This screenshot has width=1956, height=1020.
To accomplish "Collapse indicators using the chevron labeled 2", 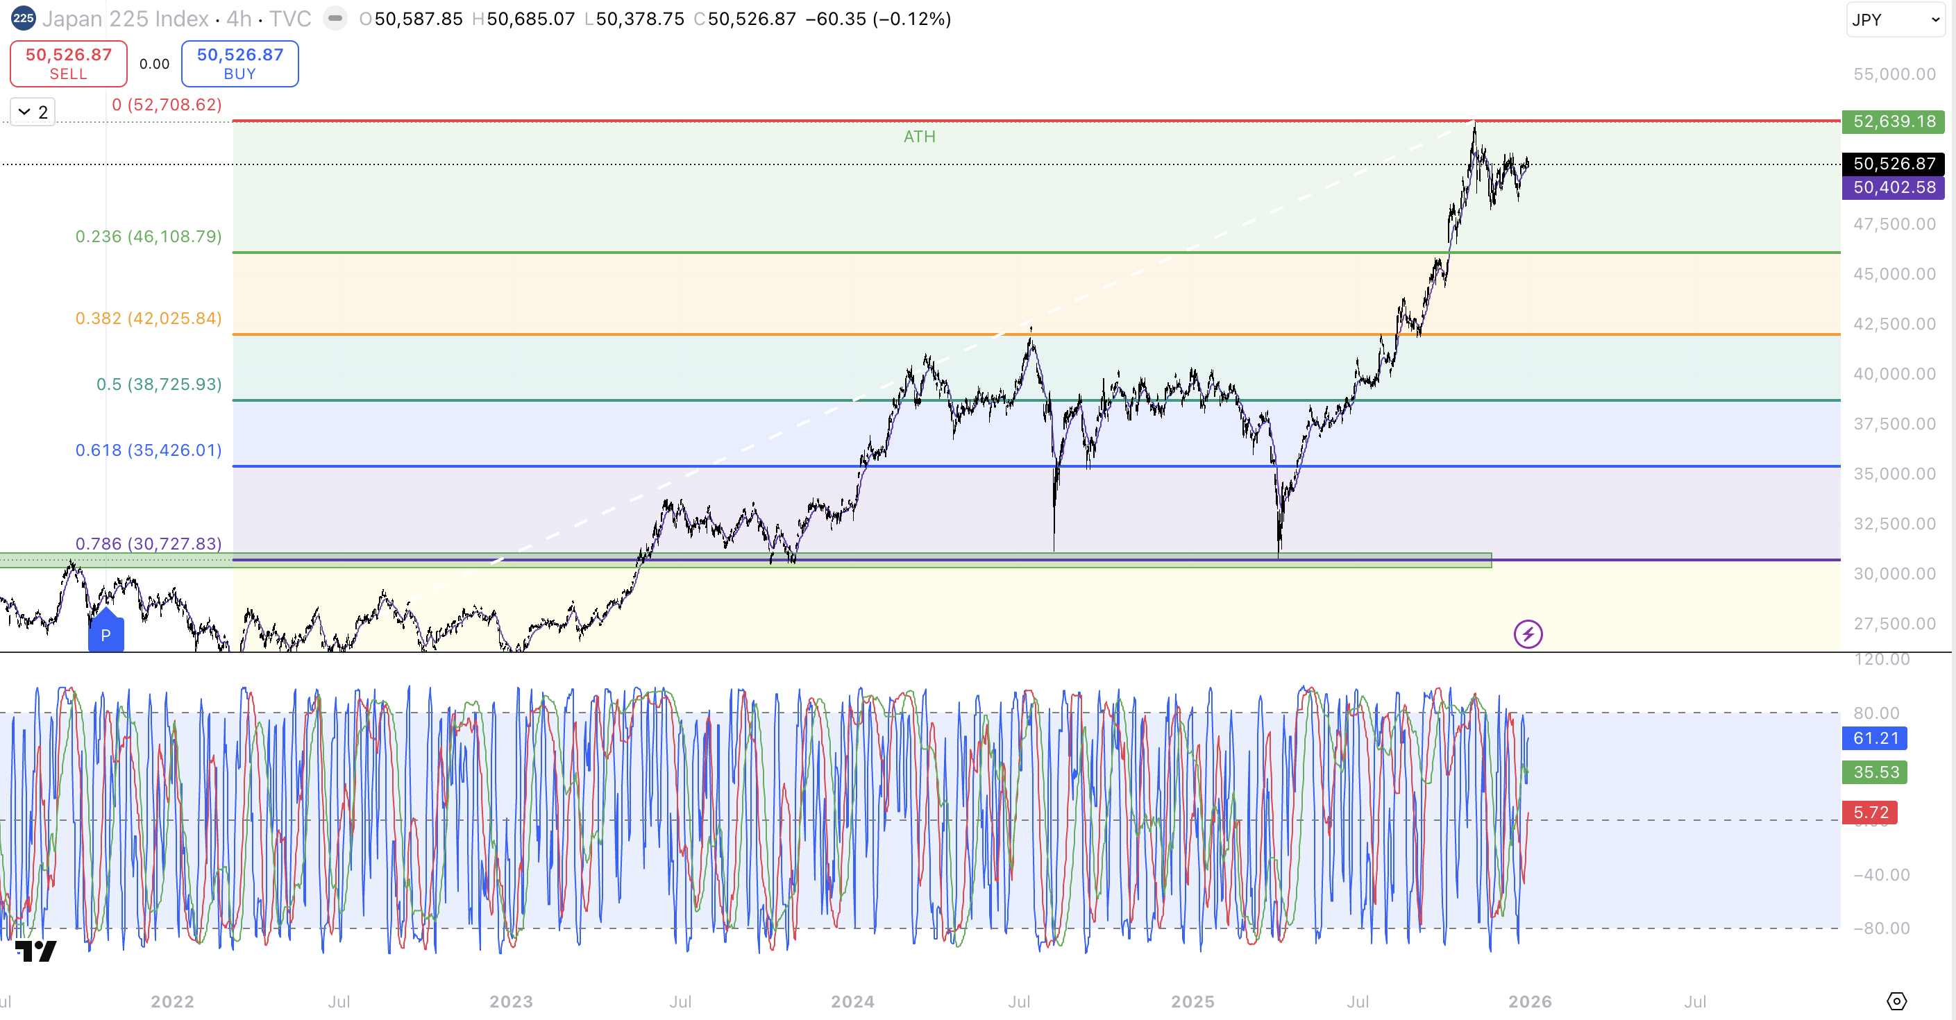I will click(31, 111).
